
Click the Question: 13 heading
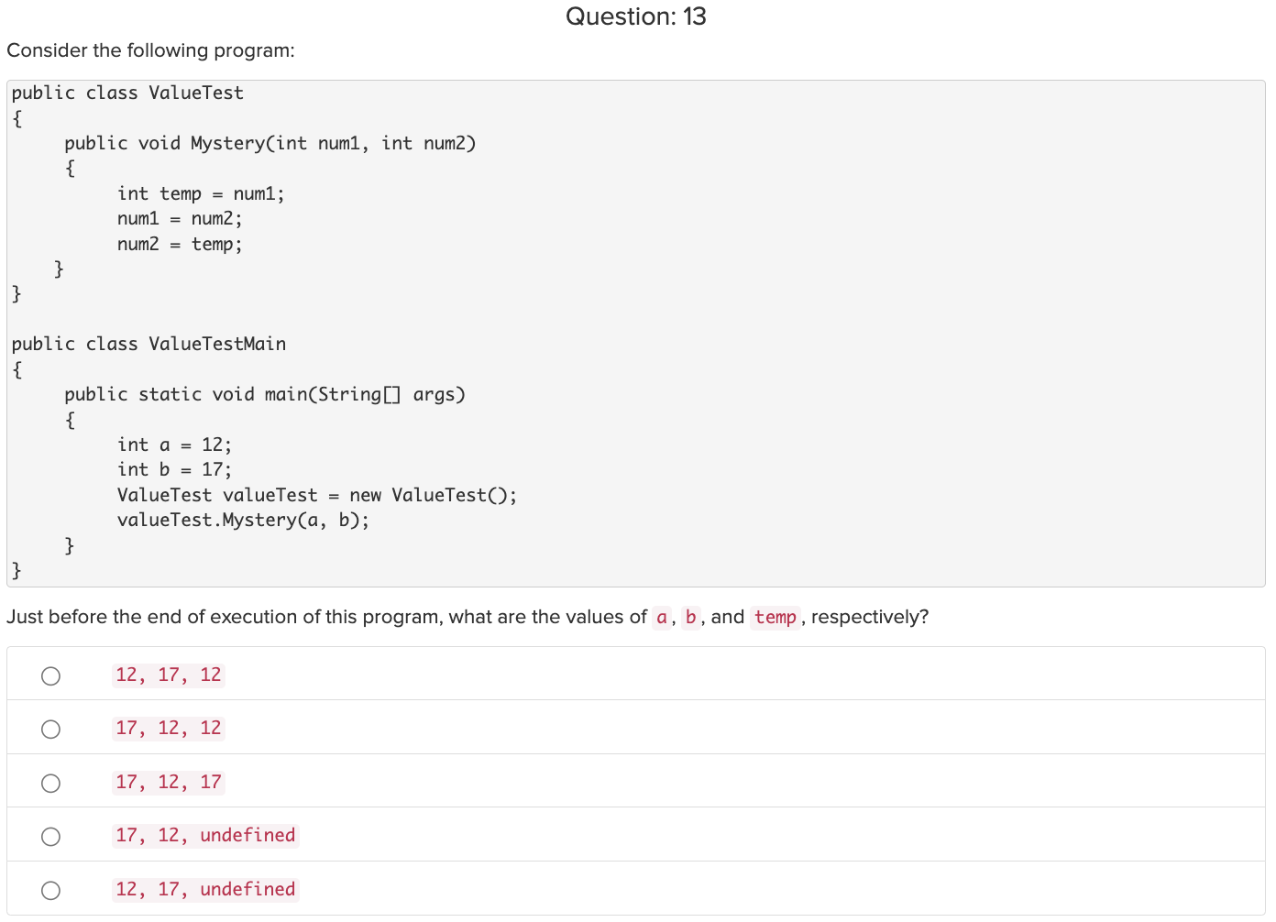pyautogui.click(x=636, y=16)
